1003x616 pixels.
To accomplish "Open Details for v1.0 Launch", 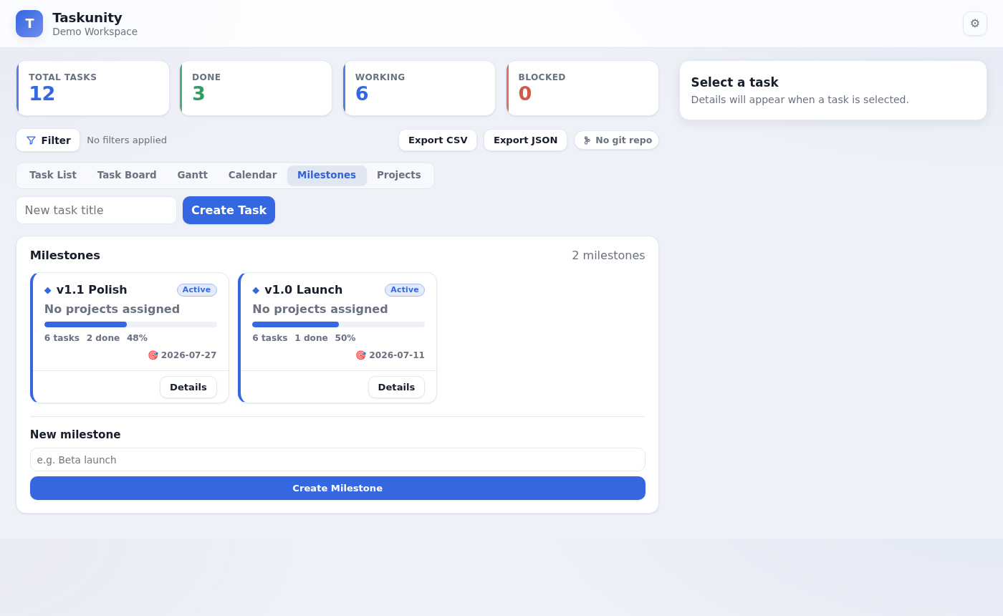I will [x=396, y=388].
